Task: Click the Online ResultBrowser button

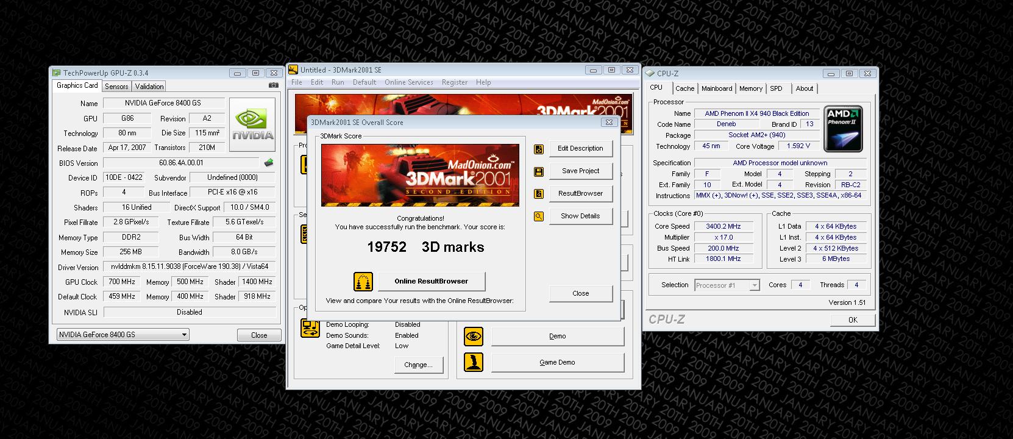Action: (x=432, y=281)
